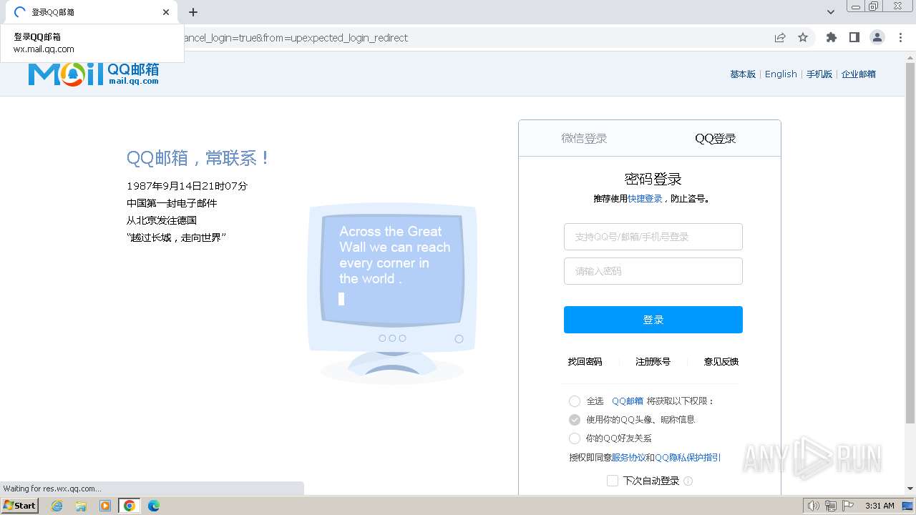Open the Action Center flag icon
This screenshot has height=515, width=916.
click(848, 506)
